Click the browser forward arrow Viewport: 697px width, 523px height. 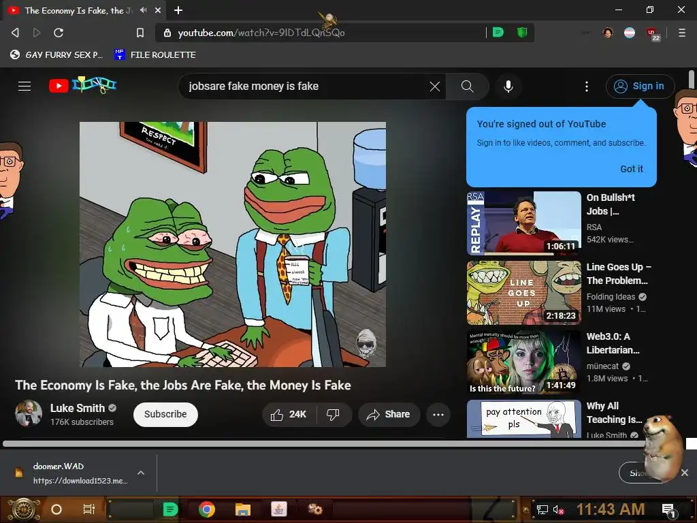[37, 33]
